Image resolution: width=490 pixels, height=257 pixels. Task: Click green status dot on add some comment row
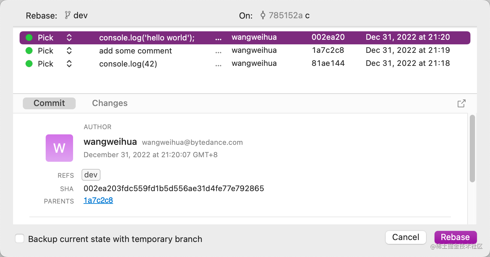point(29,51)
